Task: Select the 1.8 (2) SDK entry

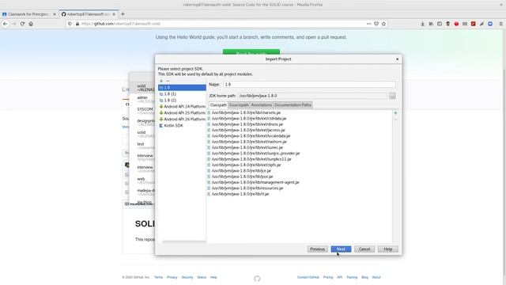Action: pyautogui.click(x=182, y=101)
